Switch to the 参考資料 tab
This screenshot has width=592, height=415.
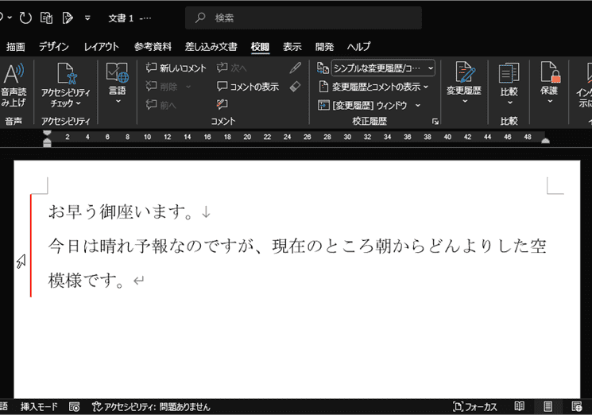pyautogui.click(x=153, y=47)
